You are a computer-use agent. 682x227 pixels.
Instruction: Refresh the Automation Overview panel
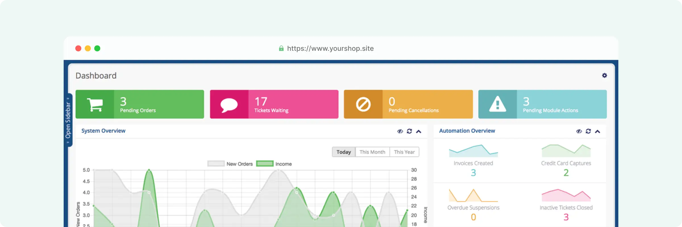coord(588,131)
